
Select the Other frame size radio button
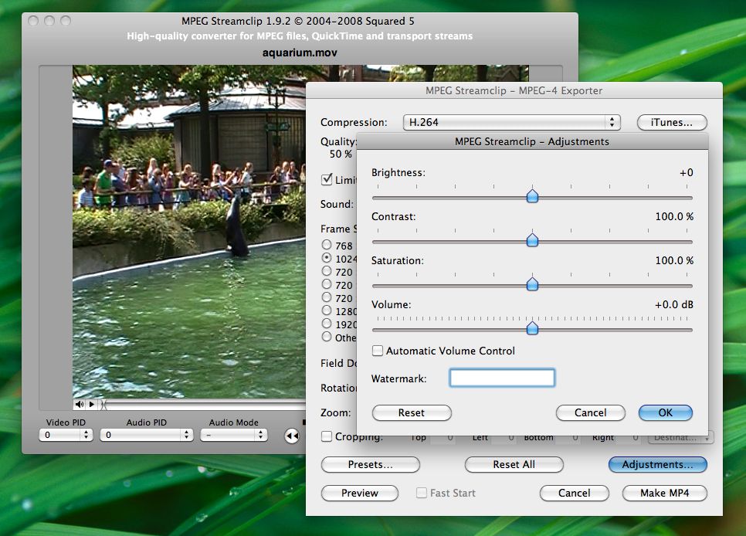pos(327,337)
